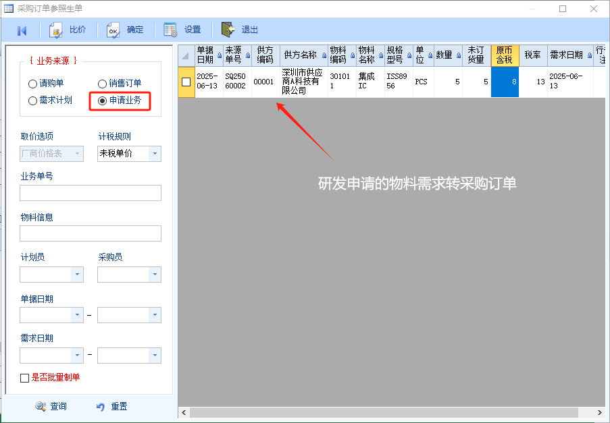The image size is (610, 423).
Task: Open 设置 settings from the toolbar
Action: [171, 30]
